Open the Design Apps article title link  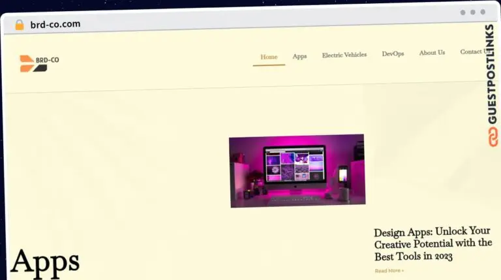433,244
